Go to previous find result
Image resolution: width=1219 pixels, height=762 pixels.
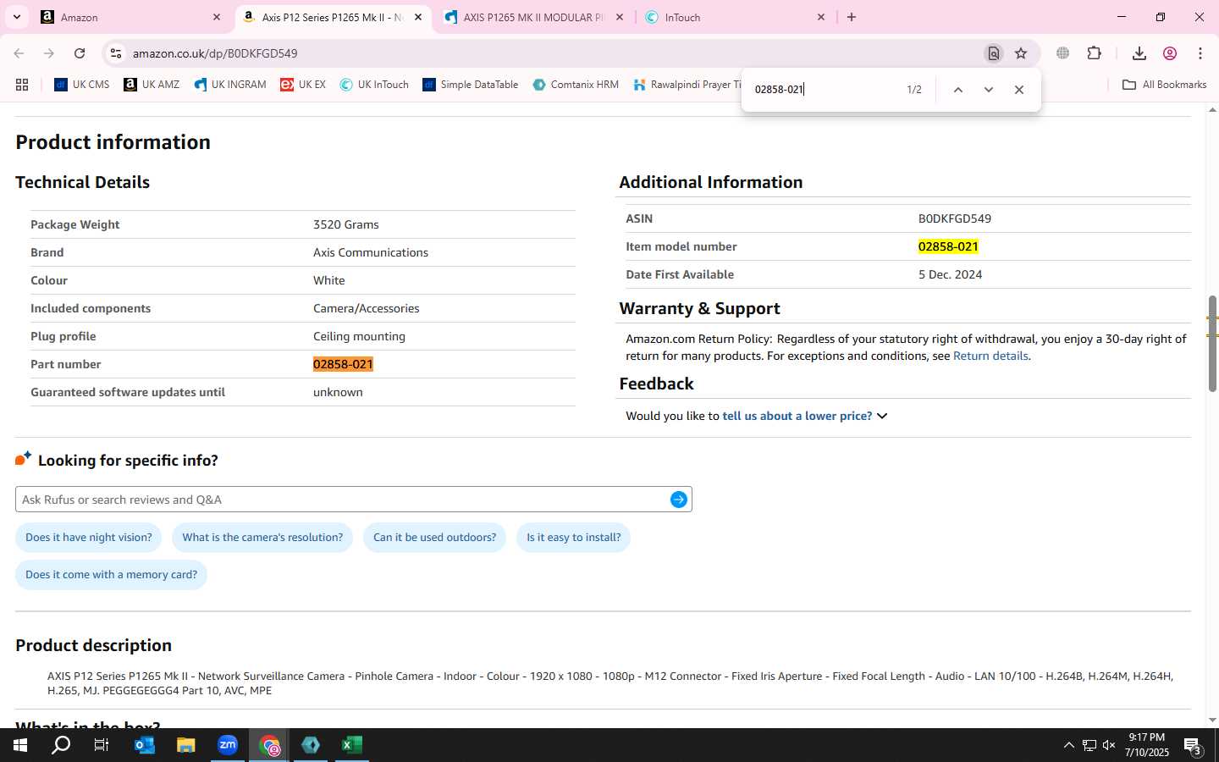click(957, 90)
